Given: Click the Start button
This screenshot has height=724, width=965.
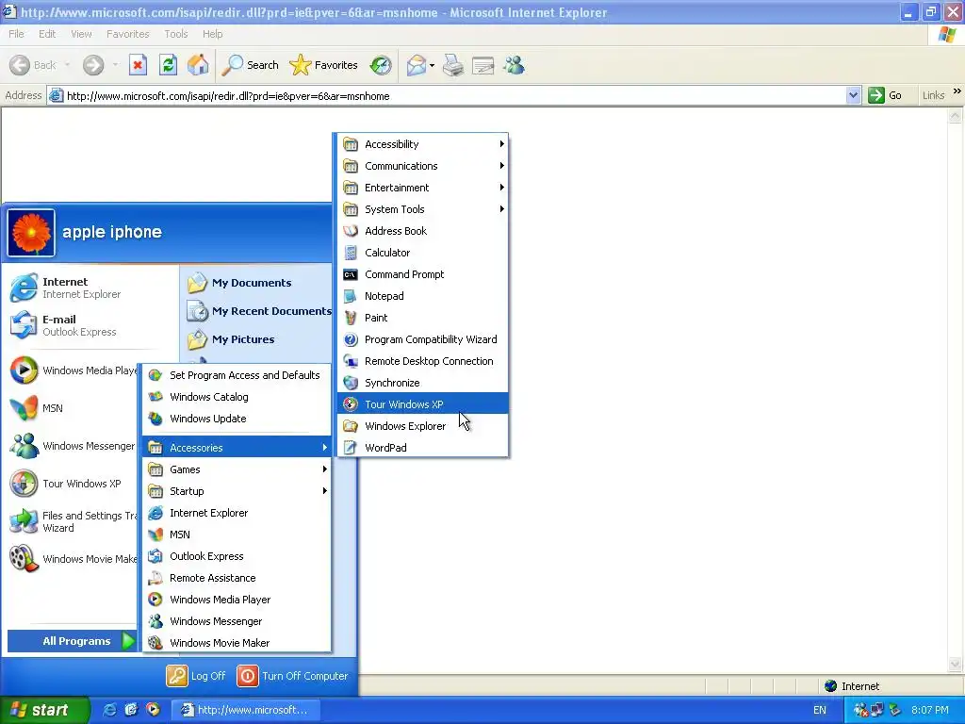Looking at the screenshot, I should (44, 710).
